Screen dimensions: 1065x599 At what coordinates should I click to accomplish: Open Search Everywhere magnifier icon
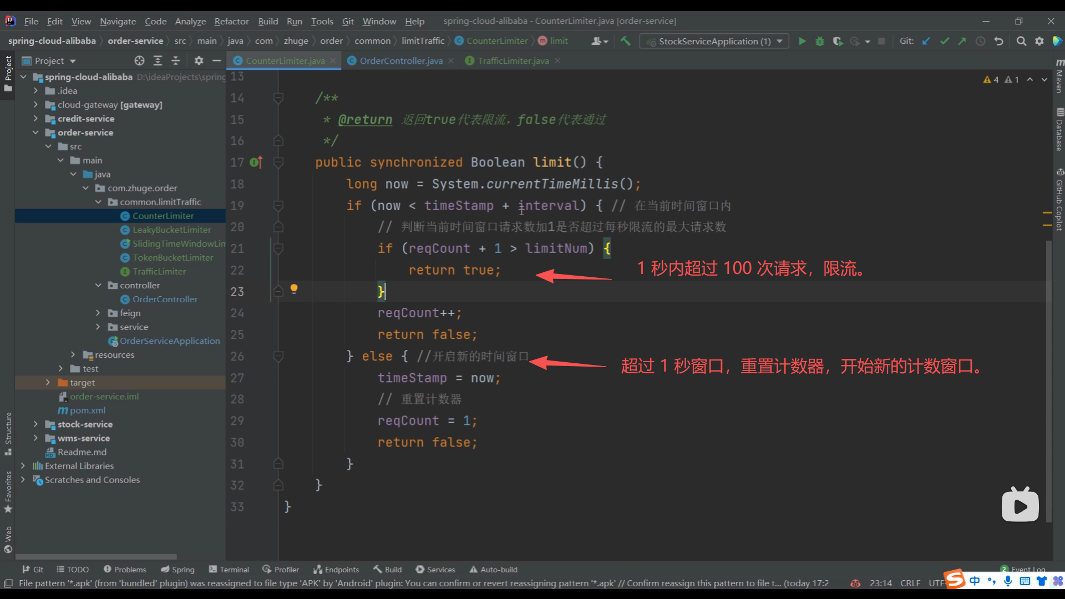point(1021,41)
